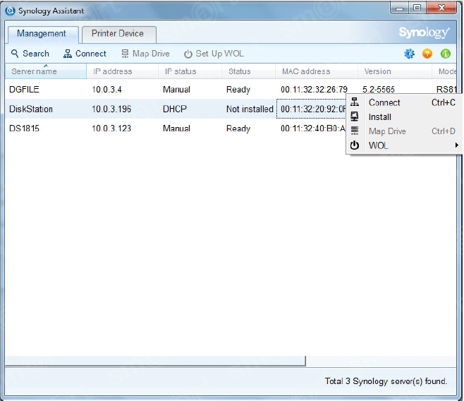Click Synology Assistant title bar app icon
Screen dimensions: 464x401
click(10, 11)
